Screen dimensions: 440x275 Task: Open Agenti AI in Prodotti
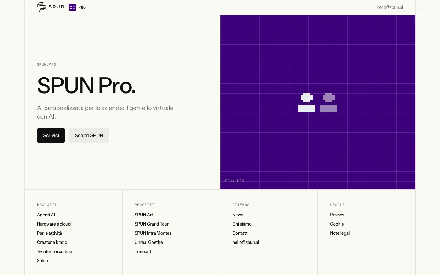(x=46, y=215)
